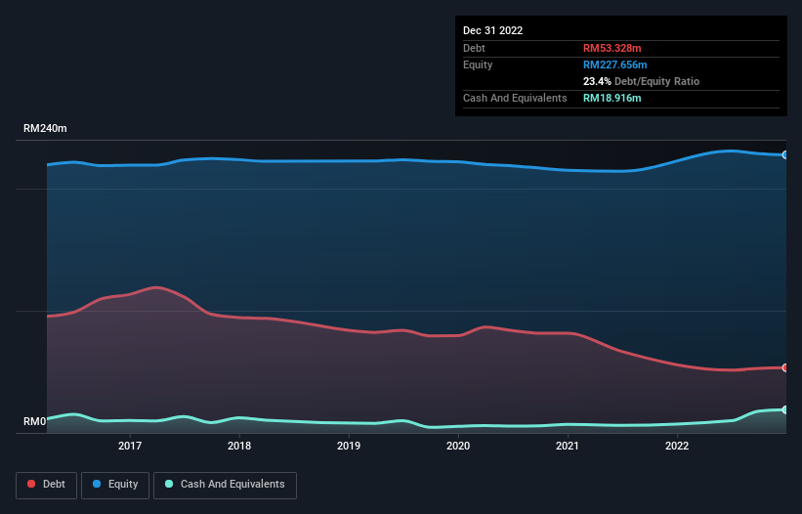Image resolution: width=802 pixels, height=514 pixels.
Task: Click the 2019 x-axis label
Action: [x=349, y=446]
